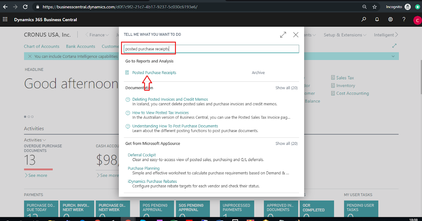Image resolution: width=422 pixels, height=221 pixels.
Task: Click the Sales Tax document icon
Action: (x=333, y=78)
